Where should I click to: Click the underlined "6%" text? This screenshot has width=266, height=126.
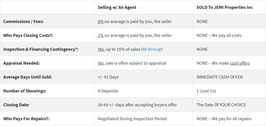pyautogui.click(x=101, y=22)
